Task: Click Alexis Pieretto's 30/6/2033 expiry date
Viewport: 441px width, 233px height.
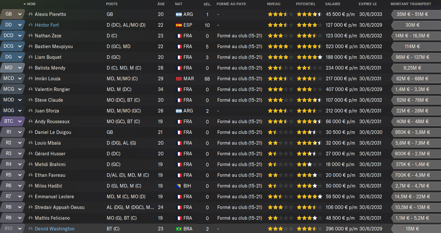Action: click(371, 14)
